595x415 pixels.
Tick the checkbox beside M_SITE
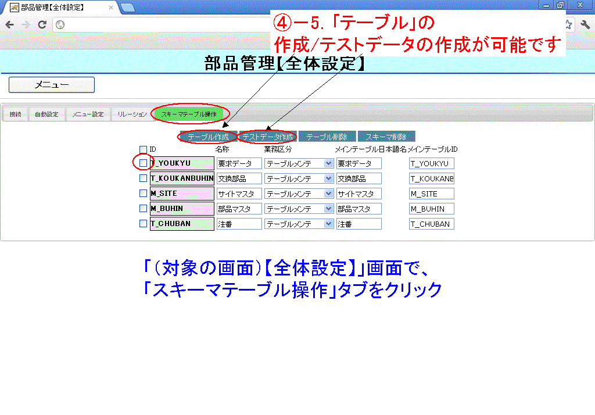tap(144, 194)
